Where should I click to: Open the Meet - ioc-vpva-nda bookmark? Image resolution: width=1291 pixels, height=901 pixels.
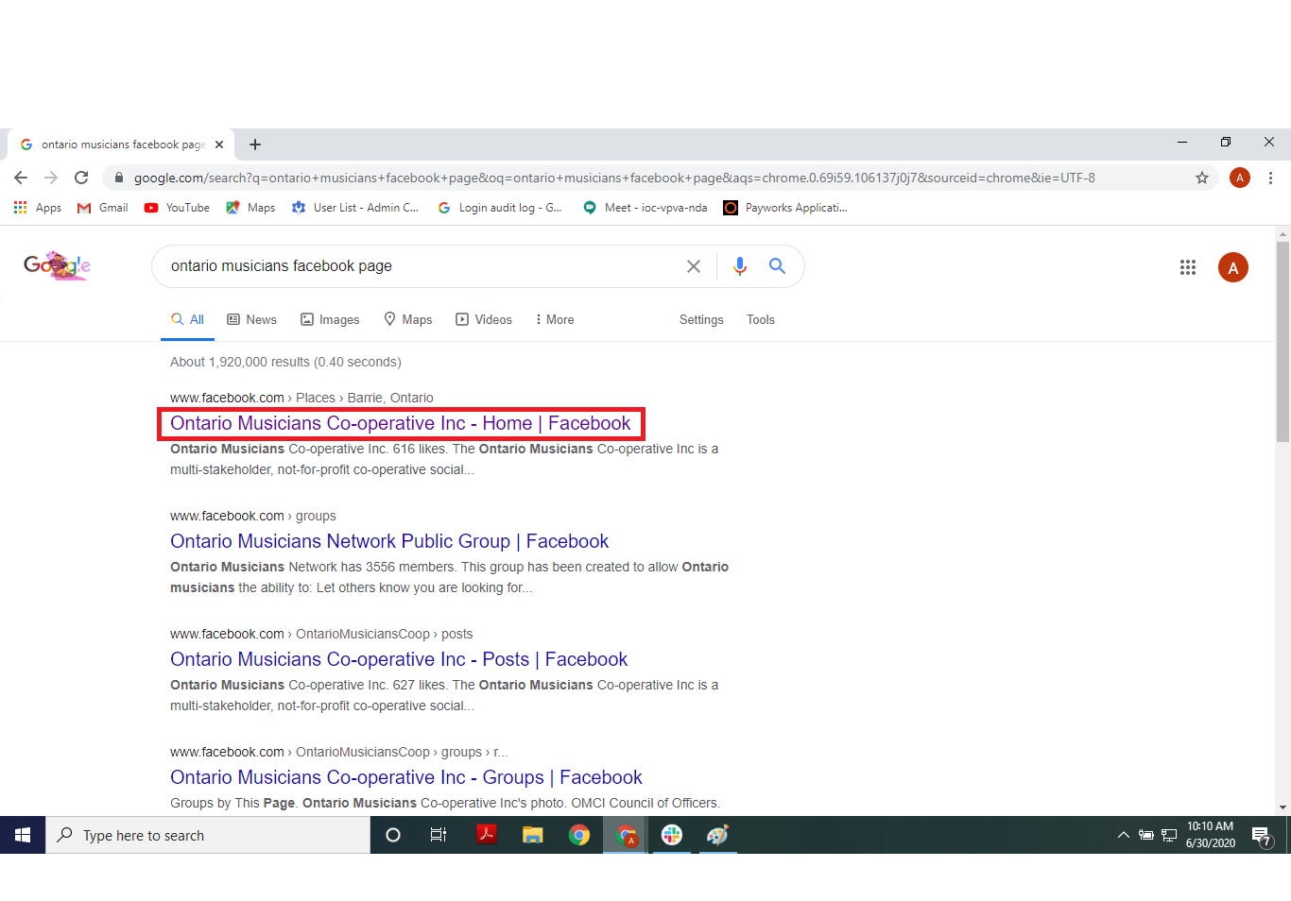645,208
